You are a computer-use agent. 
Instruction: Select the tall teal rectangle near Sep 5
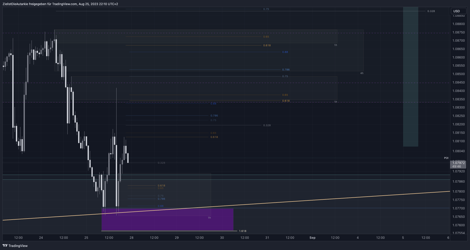pyautogui.click(x=411, y=77)
